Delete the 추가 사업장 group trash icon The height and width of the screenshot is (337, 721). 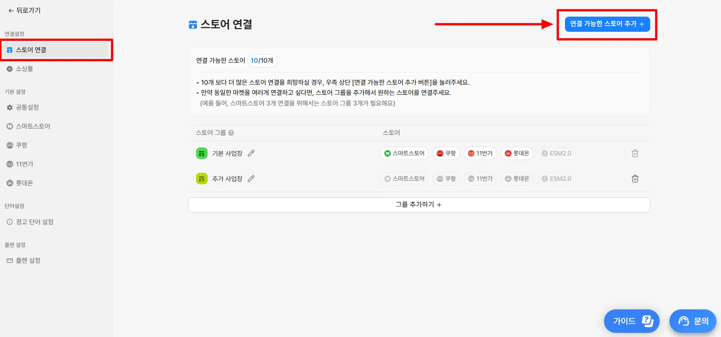[635, 179]
